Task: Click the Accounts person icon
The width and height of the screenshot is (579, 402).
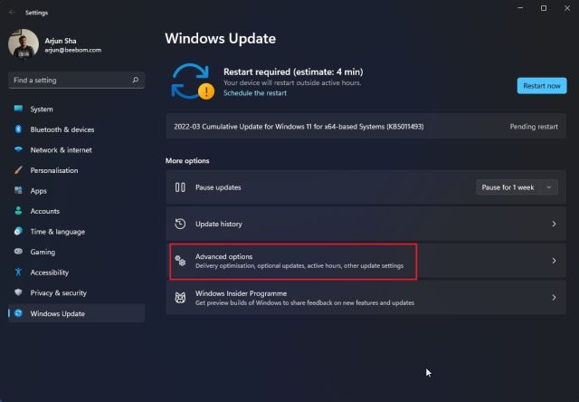Action: [18, 211]
